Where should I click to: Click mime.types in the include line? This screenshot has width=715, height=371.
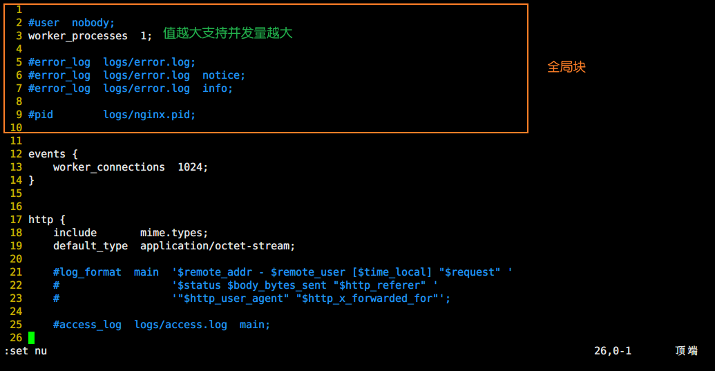[x=173, y=233]
